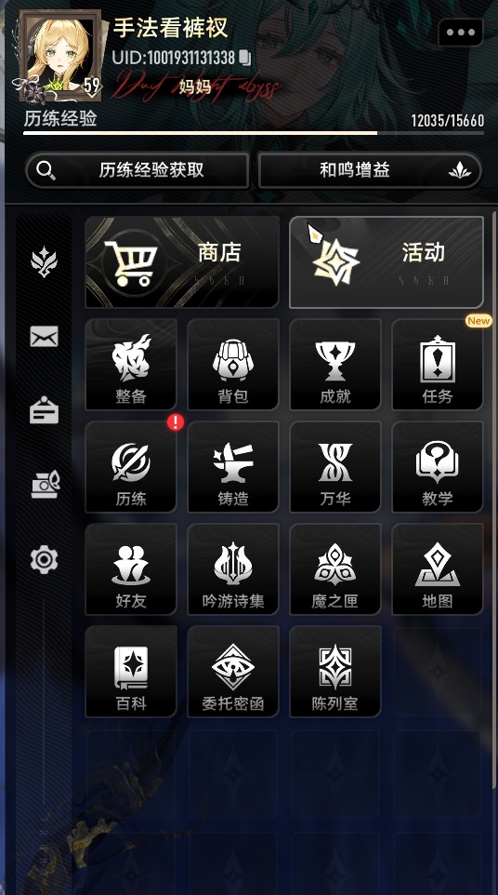
Task: Open the settings gear in sidebar
Action: [44, 559]
